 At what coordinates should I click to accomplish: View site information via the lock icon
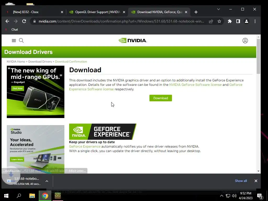point(35,21)
